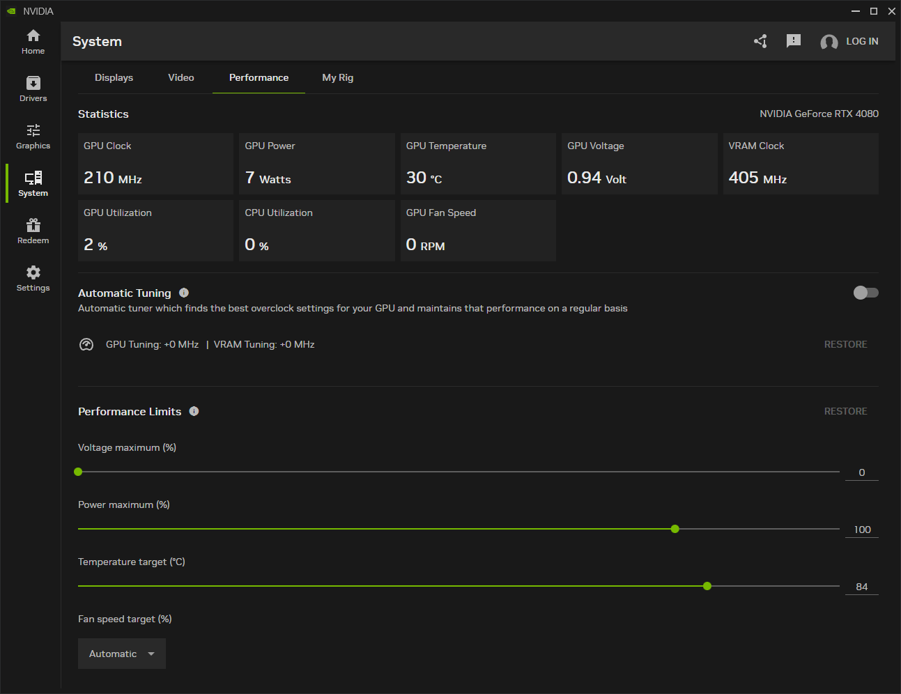
Task: Click the user avatar icon
Action: [829, 42]
